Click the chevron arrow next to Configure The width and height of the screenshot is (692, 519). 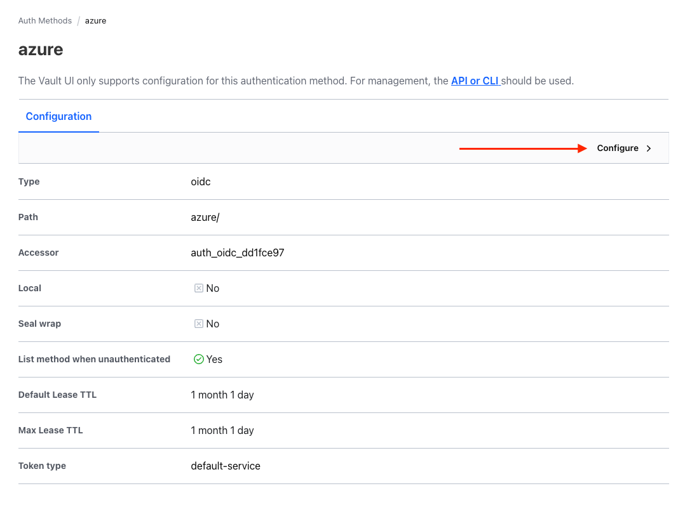(649, 148)
